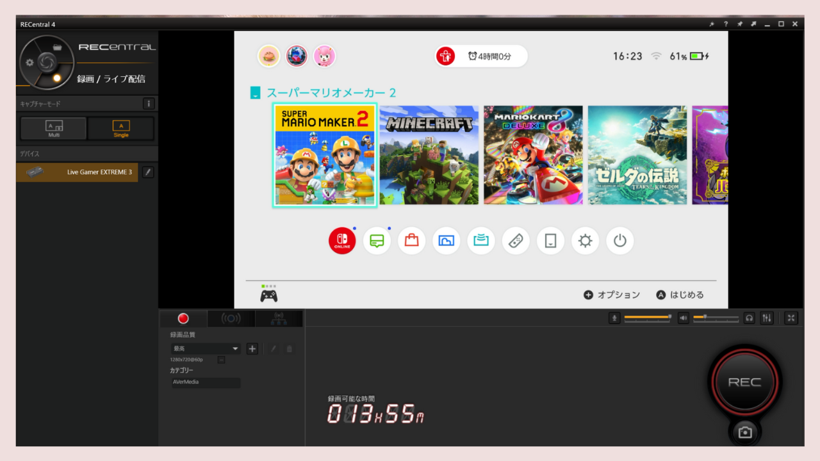The image size is (820, 461).
Task: Click the compact mode arrow in title bar
Action: tap(753, 24)
